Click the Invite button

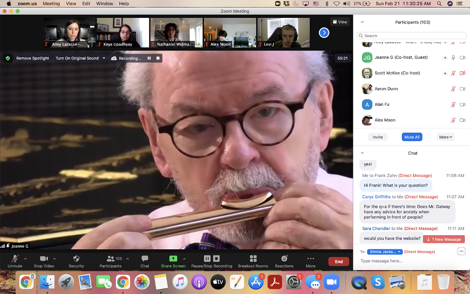(x=378, y=137)
